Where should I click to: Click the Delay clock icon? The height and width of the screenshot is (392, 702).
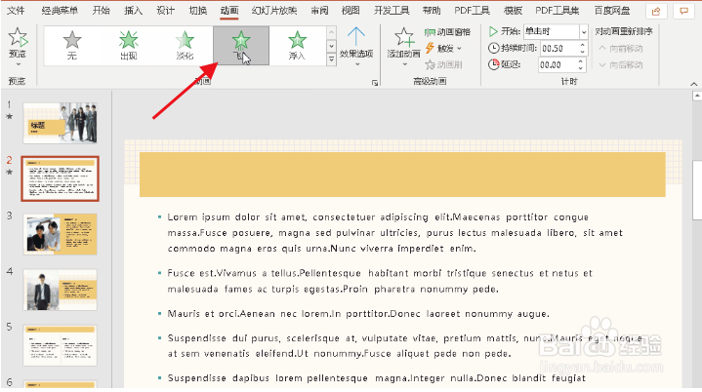[493, 64]
